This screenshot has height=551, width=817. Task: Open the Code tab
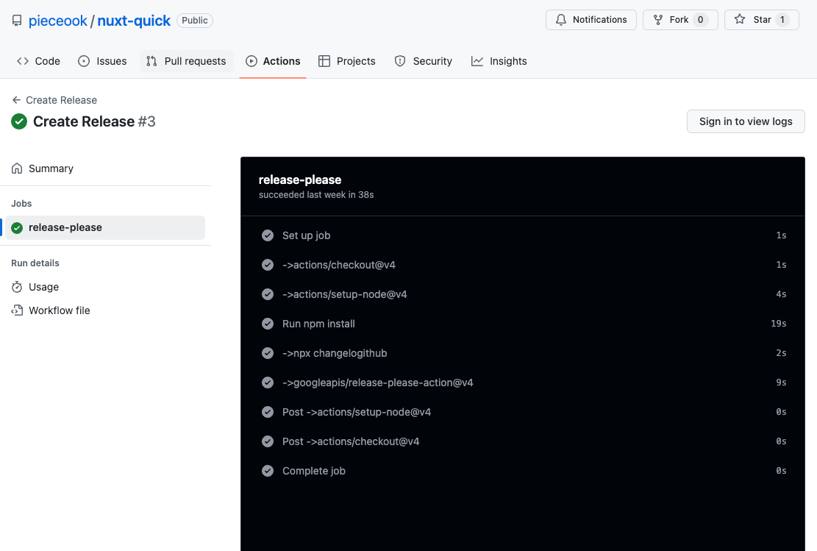point(39,61)
